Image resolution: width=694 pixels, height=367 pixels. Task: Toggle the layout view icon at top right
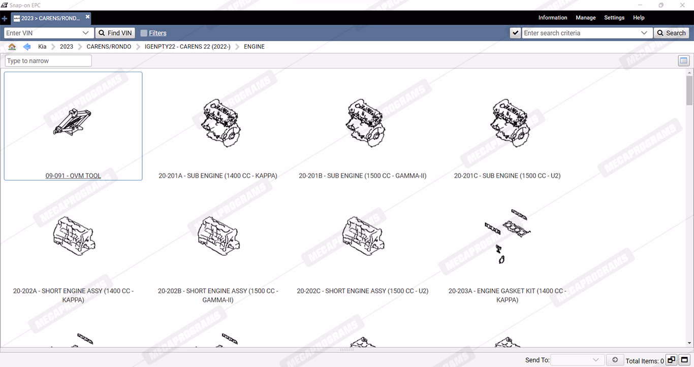[x=683, y=61]
